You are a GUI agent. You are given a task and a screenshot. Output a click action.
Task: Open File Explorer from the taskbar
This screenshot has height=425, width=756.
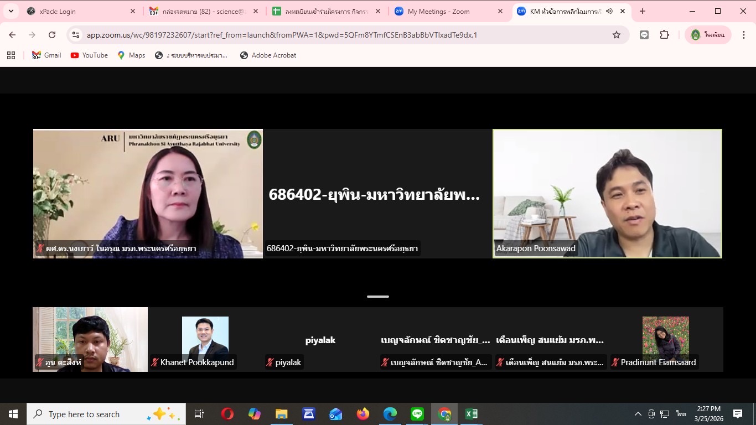pos(282,414)
